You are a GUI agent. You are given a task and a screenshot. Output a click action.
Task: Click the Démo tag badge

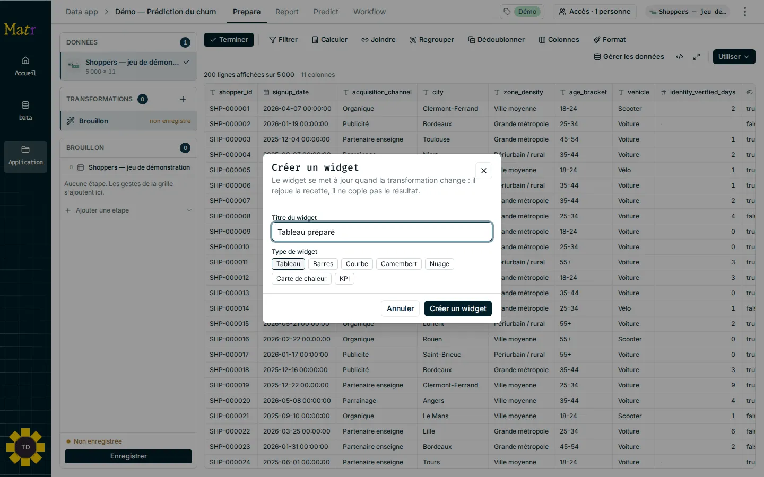click(522, 12)
